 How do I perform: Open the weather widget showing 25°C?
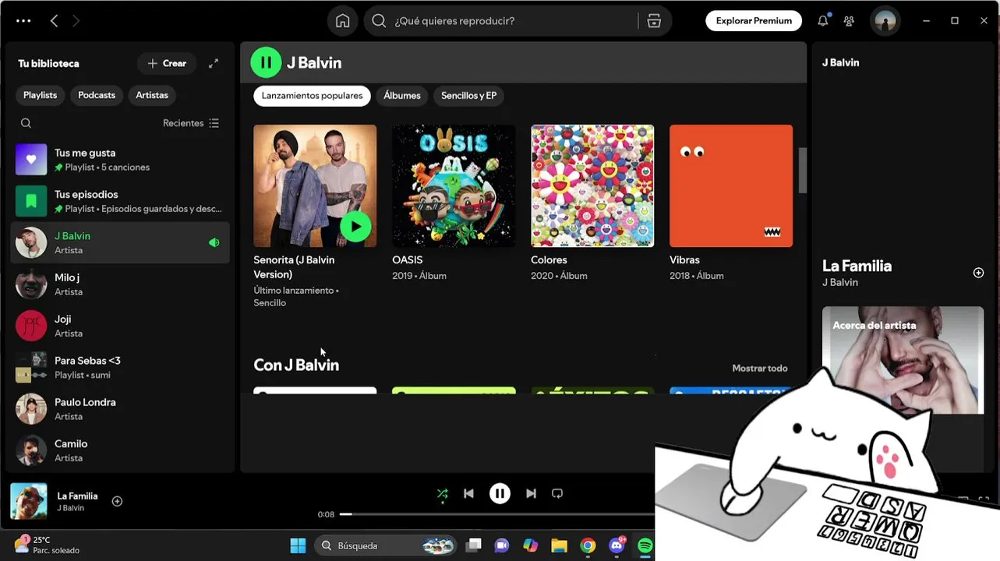click(x=47, y=545)
